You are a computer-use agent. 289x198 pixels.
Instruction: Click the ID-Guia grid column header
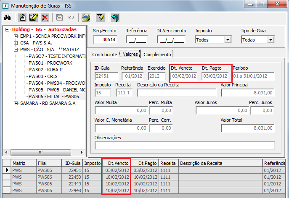coord(72,163)
